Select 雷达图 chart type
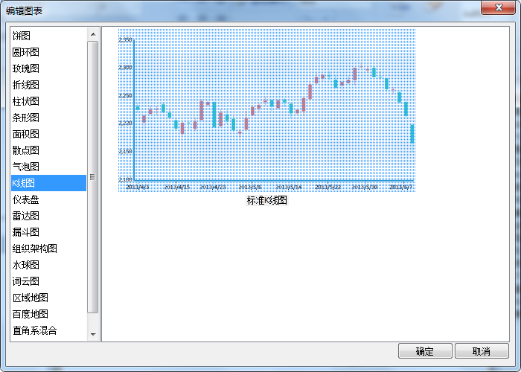Screen dimensions: 521x372 26,216
